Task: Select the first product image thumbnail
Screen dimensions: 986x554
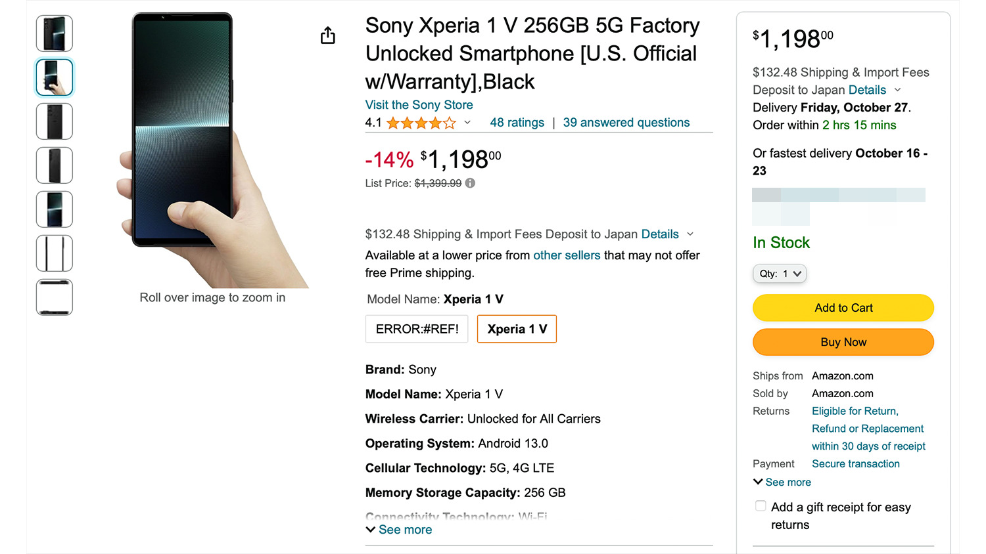Action: click(x=55, y=33)
